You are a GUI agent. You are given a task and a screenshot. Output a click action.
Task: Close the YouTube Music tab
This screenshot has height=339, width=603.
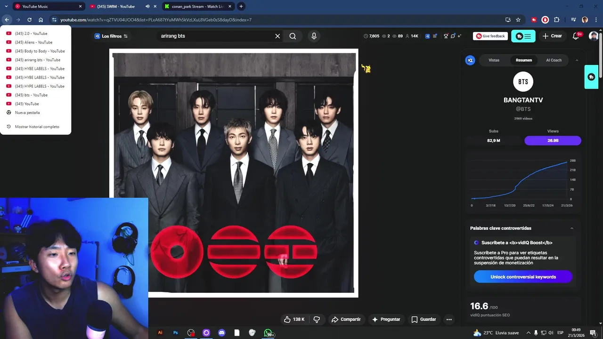(x=80, y=7)
